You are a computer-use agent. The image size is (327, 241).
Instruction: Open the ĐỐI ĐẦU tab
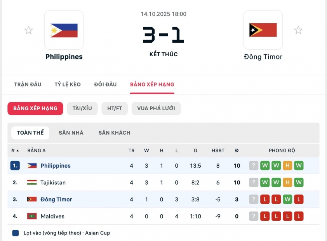tap(105, 84)
